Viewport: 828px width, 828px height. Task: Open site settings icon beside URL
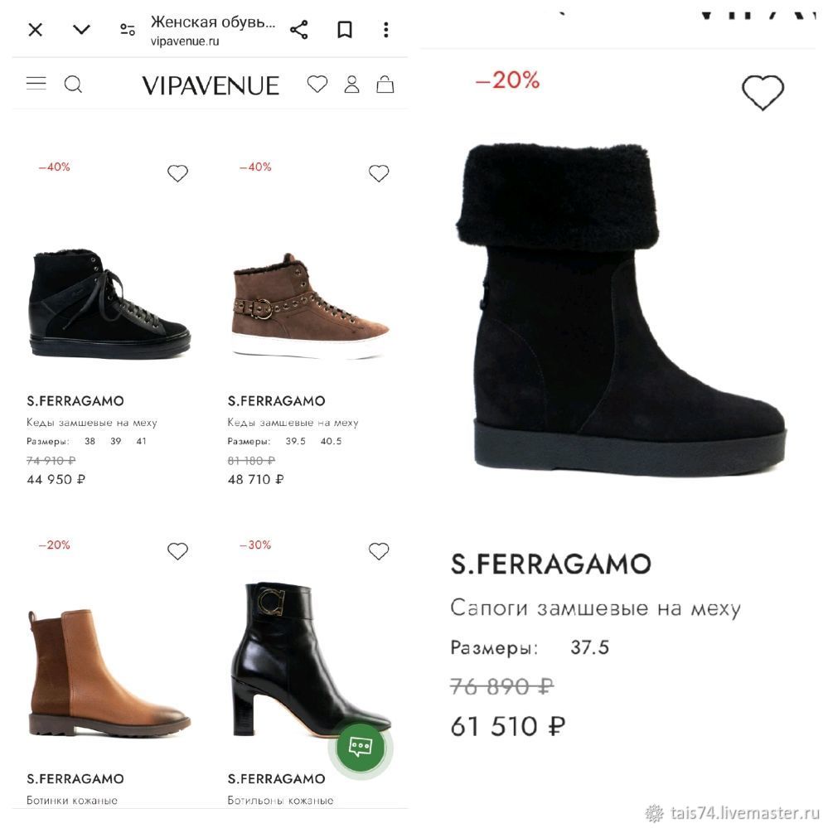[128, 30]
